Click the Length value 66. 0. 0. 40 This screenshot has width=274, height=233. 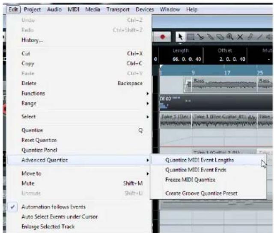tap(187, 59)
